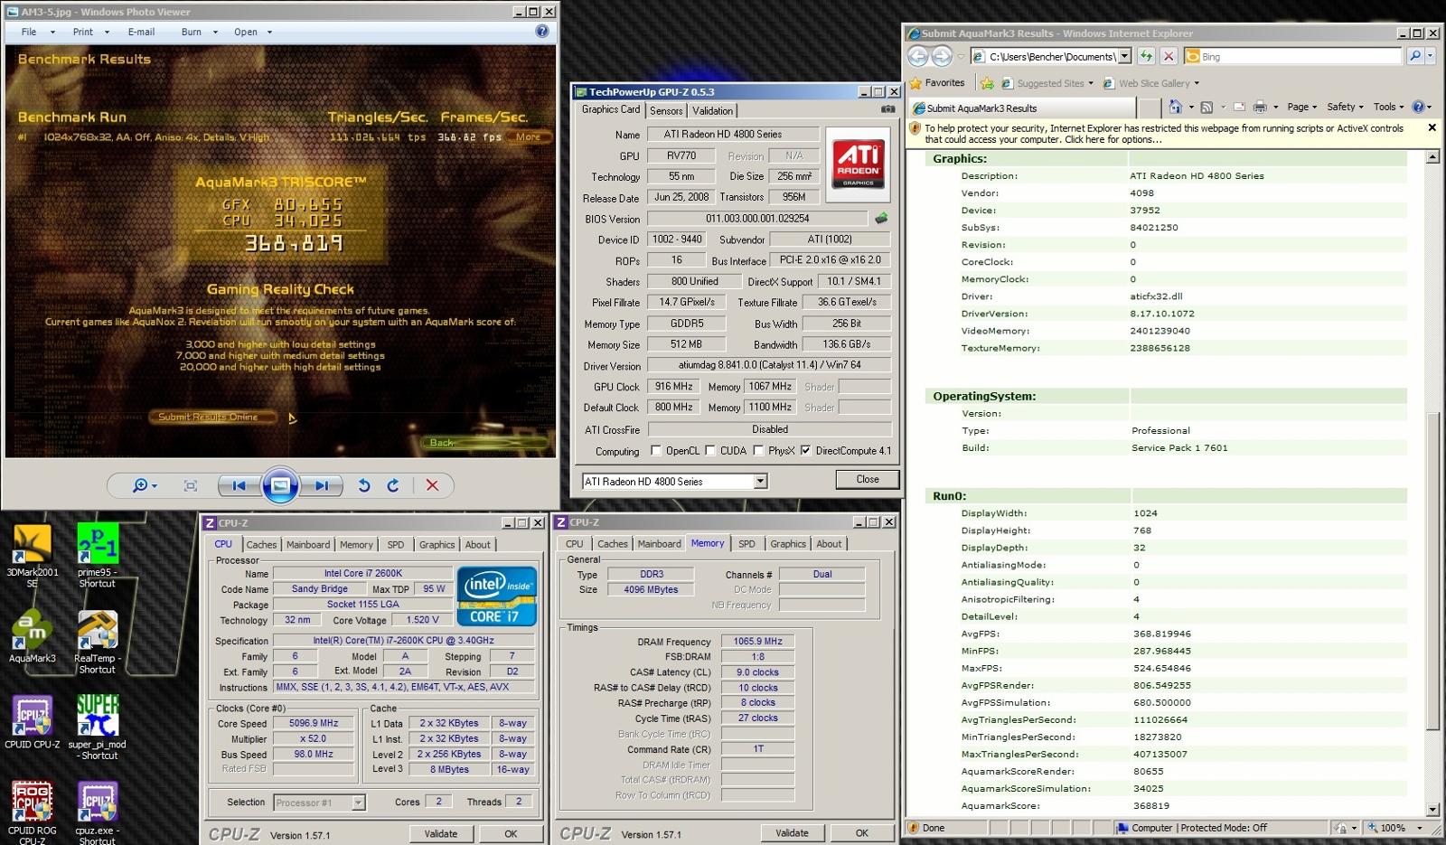
Task: Go to next image in Photo Viewer
Action: (x=322, y=485)
